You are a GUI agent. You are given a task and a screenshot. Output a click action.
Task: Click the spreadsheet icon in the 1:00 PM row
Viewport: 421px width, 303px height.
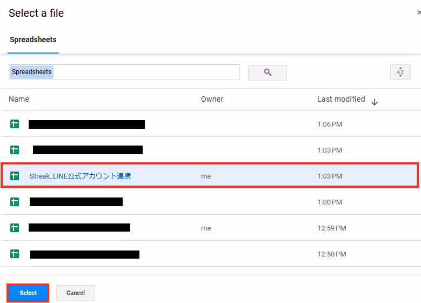(15, 202)
